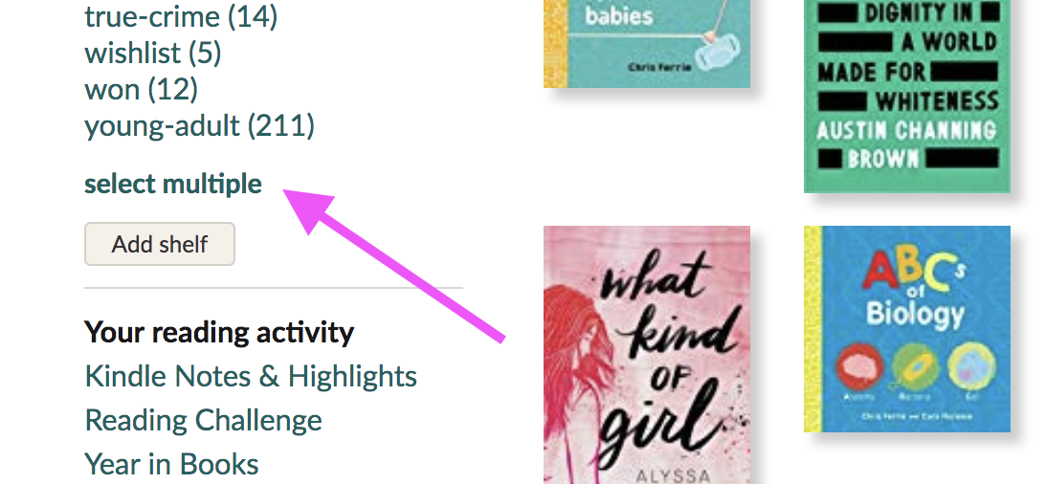Open the true-crime (14) shelf
Image resolution: width=1045 pixels, height=484 pixels.
coord(181,16)
